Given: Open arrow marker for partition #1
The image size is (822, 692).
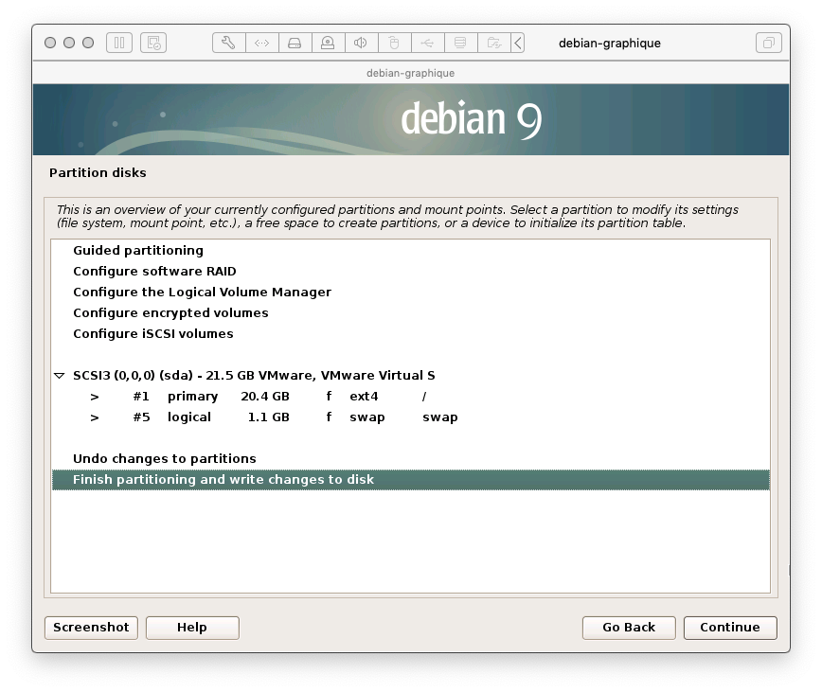Looking at the screenshot, I should pos(95,397).
